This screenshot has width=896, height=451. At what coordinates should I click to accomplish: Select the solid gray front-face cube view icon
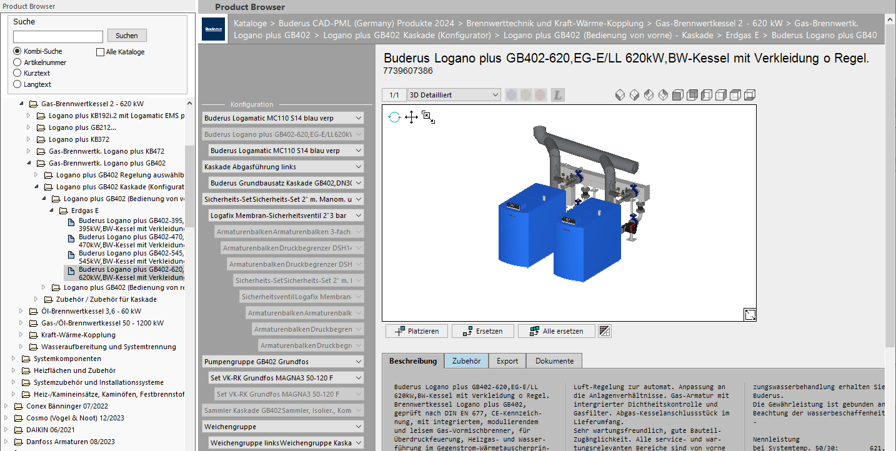coord(678,95)
